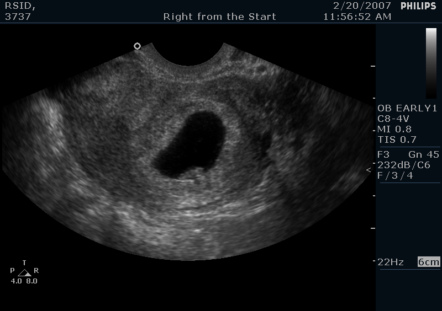Click the 'MI 0.8' reading
The image size is (442, 311).
(394, 129)
